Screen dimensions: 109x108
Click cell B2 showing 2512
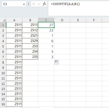(30, 30)
